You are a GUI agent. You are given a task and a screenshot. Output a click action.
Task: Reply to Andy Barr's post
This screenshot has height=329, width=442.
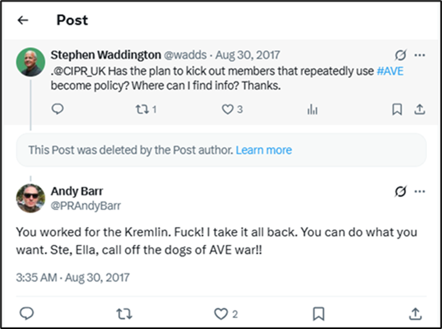[26, 314]
